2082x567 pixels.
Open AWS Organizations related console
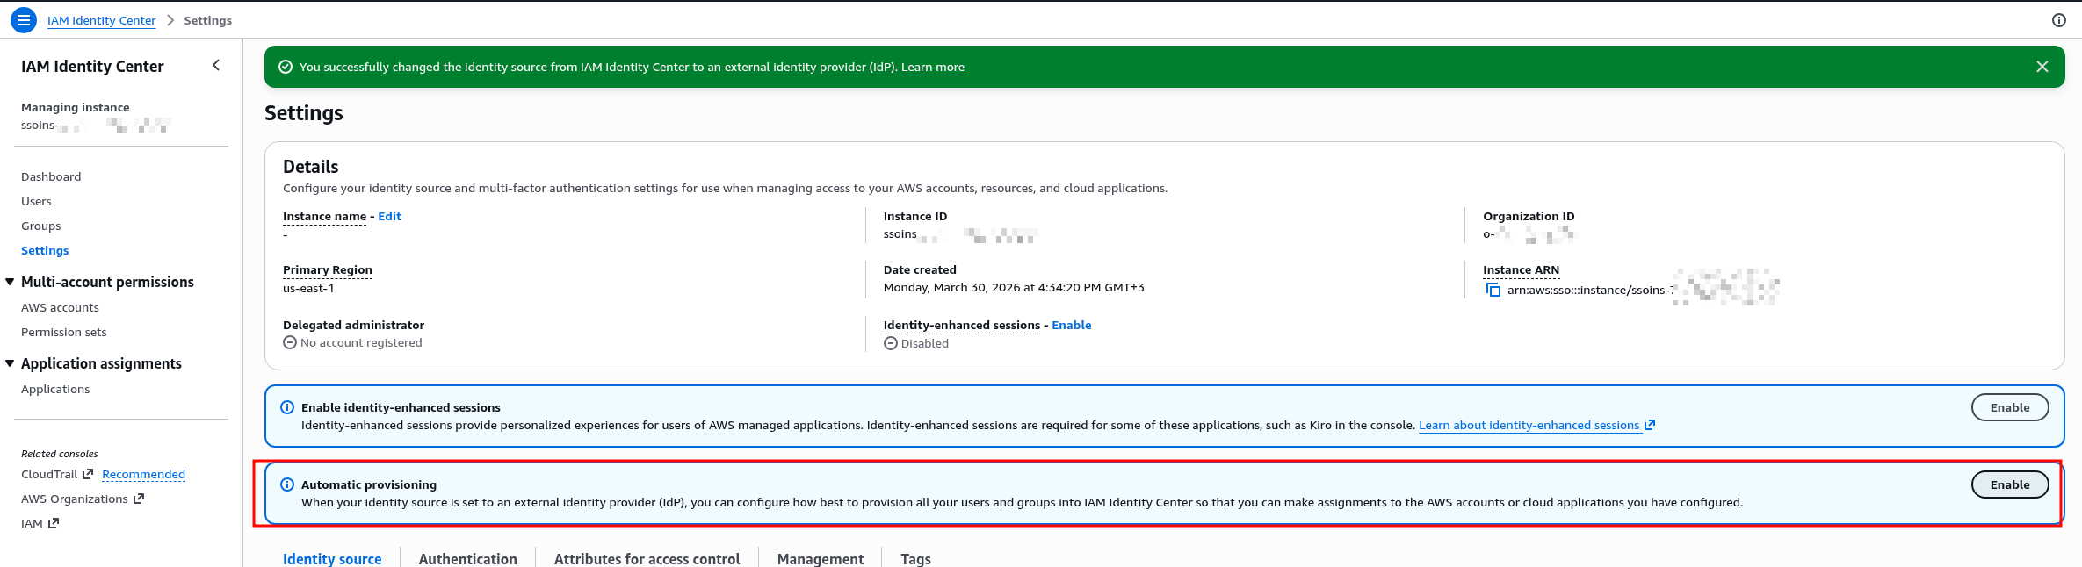click(x=75, y=499)
